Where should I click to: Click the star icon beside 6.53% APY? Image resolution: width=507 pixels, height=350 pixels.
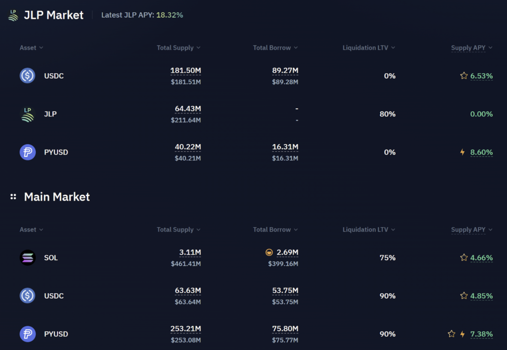pyautogui.click(x=464, y=76)
